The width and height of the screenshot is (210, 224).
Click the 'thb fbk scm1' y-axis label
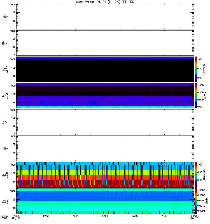tap(5, 96)
